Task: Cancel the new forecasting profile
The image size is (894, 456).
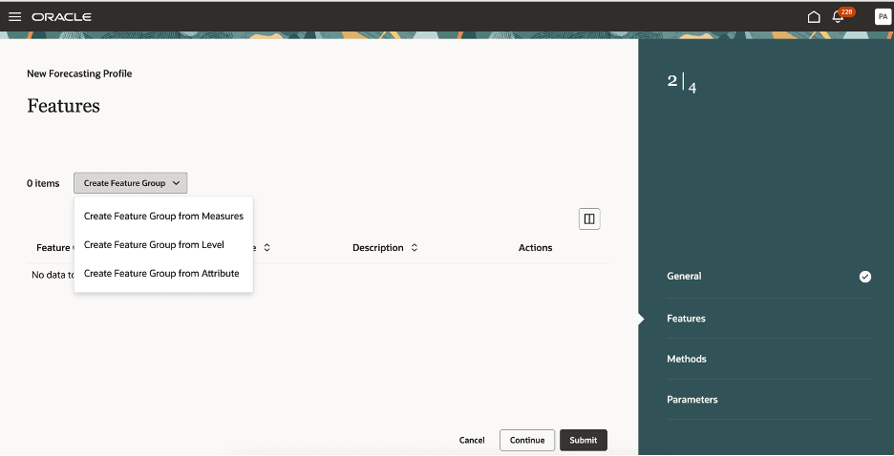Action: coord(472,440)
